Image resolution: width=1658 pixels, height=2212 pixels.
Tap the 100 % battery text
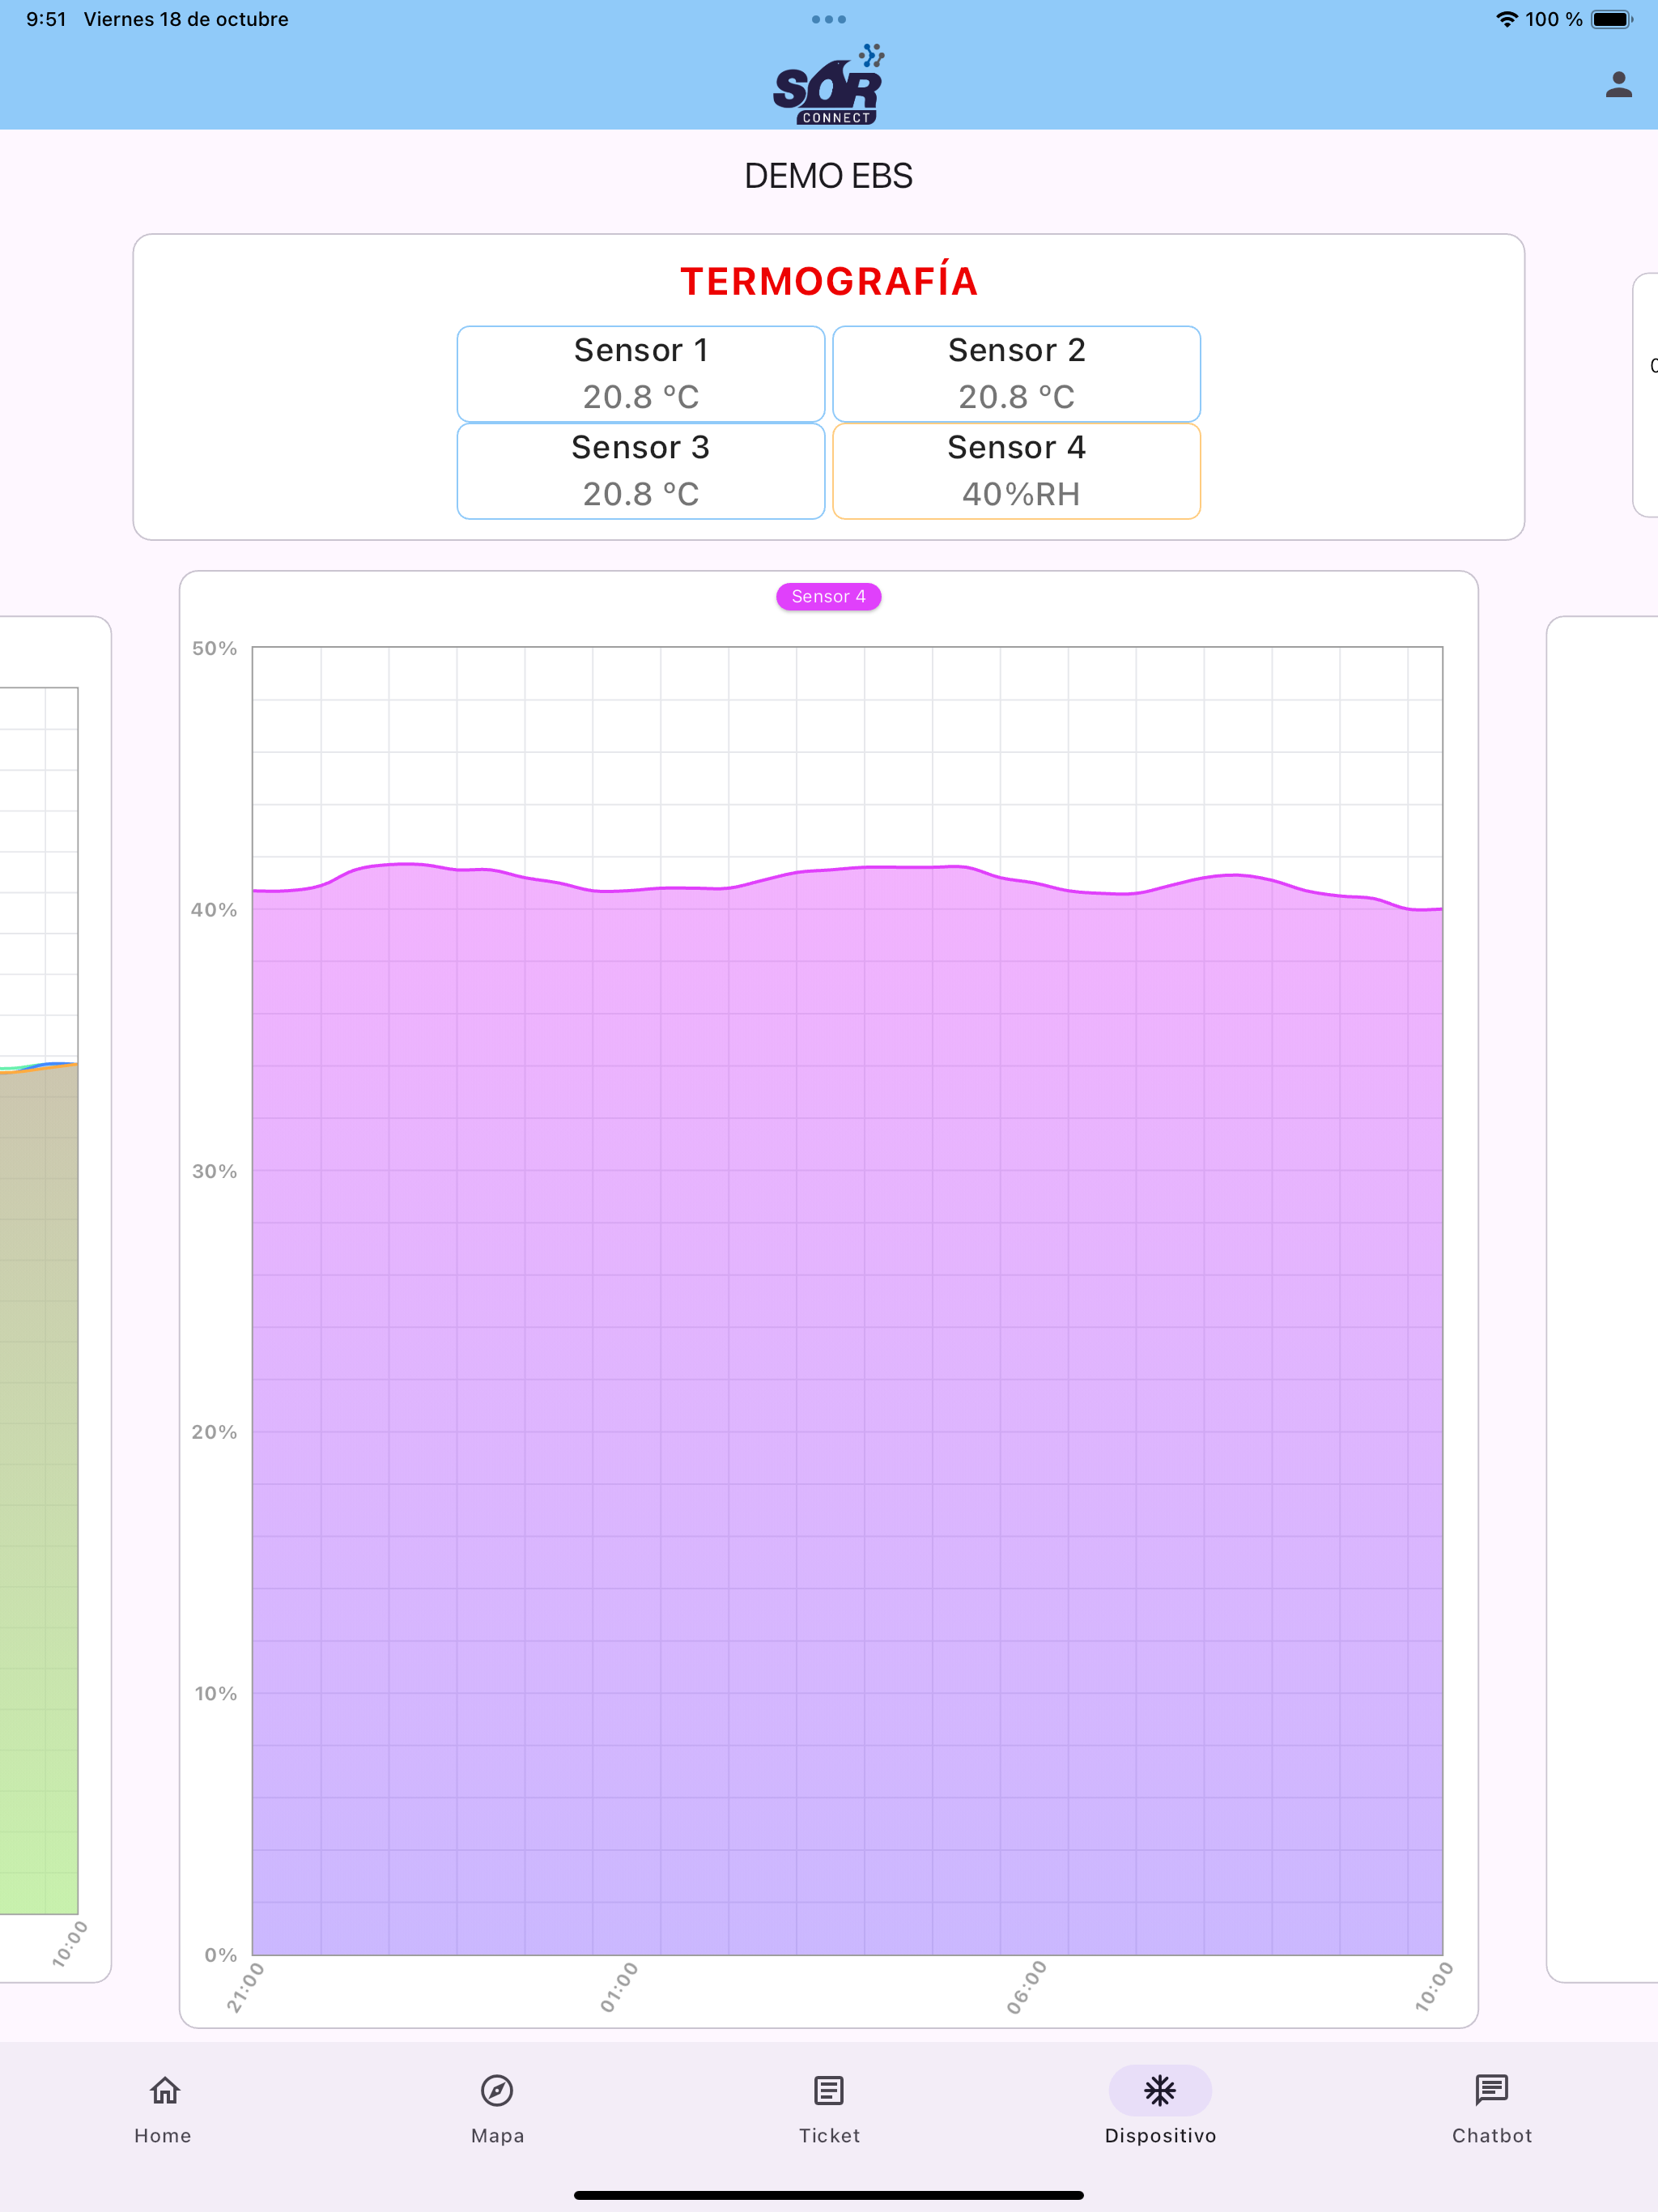coord(1554,19)
